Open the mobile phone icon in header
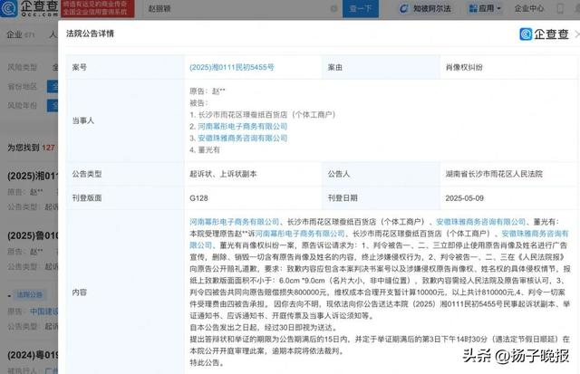 [x=560, y=8]
